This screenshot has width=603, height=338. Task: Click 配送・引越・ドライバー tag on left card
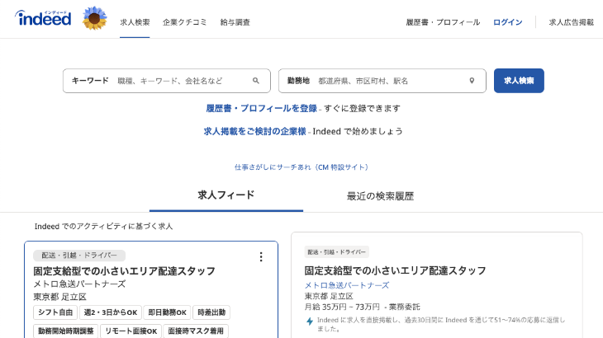[79, 256]
